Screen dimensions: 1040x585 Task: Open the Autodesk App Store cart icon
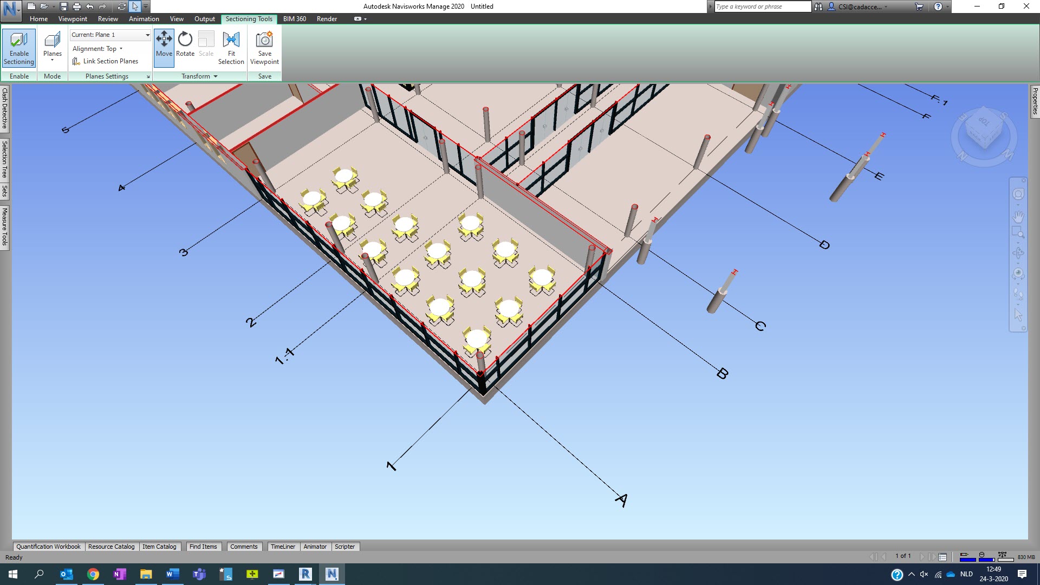point(919,6)
